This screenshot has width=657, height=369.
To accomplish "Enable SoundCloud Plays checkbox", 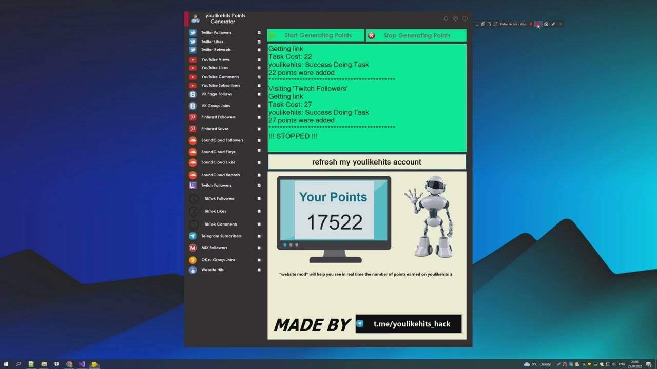I will (x=259, y=152).
